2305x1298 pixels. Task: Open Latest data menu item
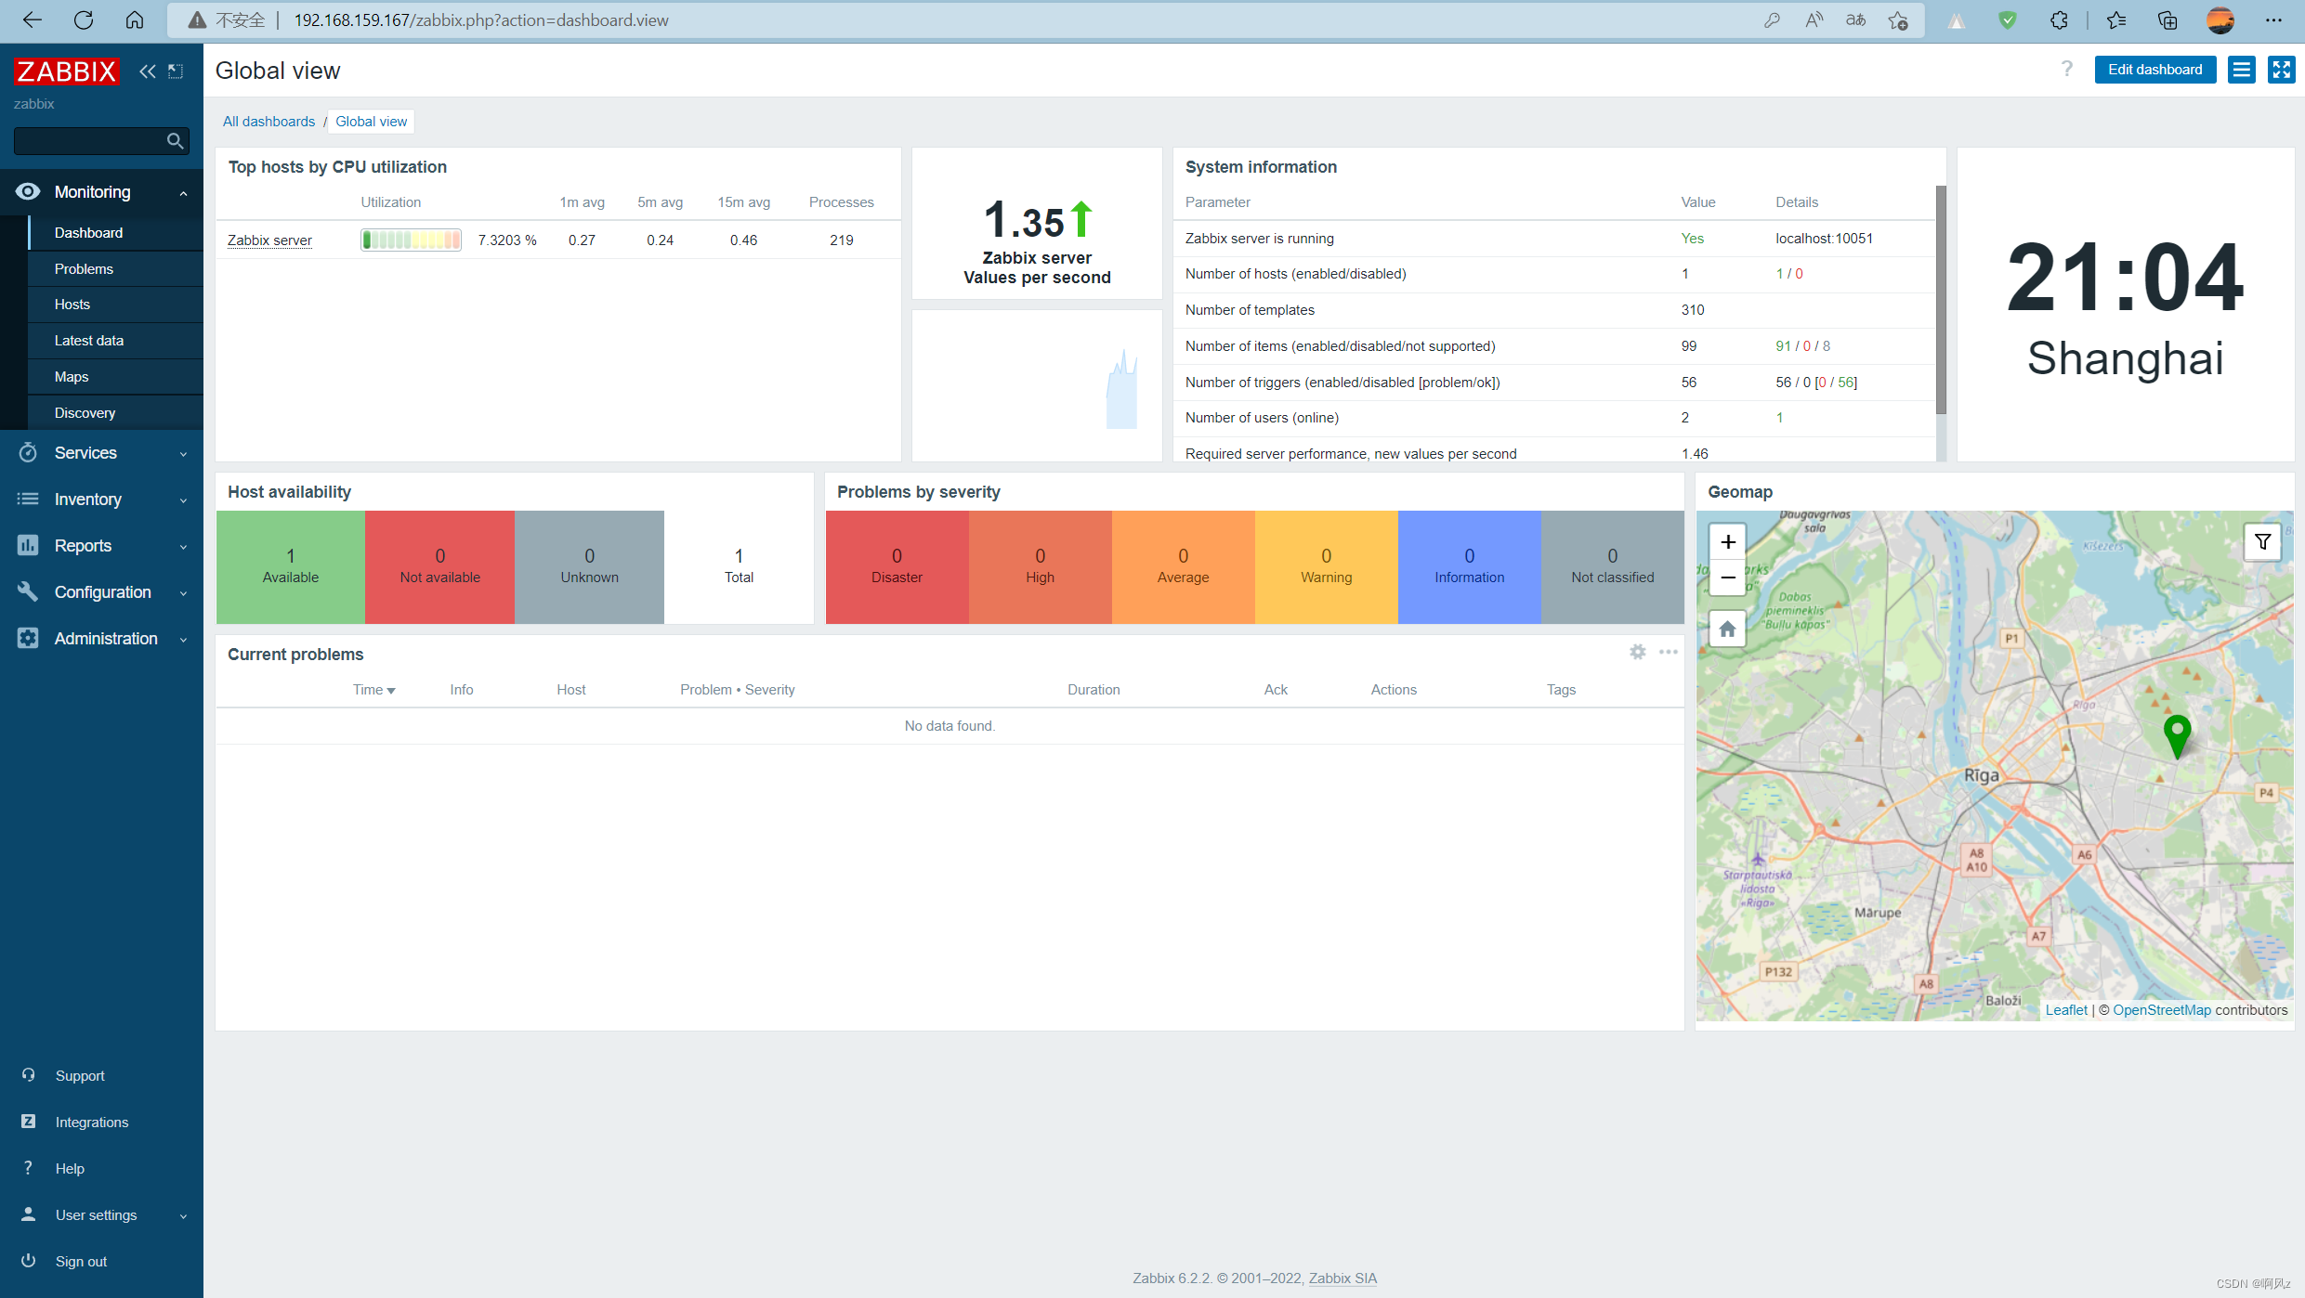[x=89, y=341]
